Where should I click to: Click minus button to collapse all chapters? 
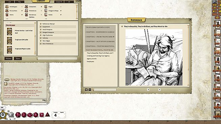coord(90,90)
